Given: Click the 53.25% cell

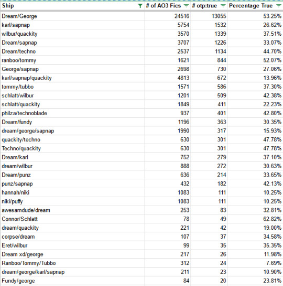Looking at the screenshot, I should tap(255, 16).
